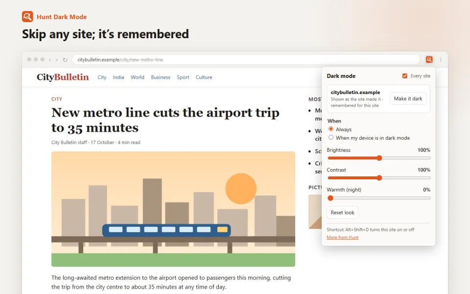Click the New metro line article headline

pyautogui.click(x=165, y=120)
